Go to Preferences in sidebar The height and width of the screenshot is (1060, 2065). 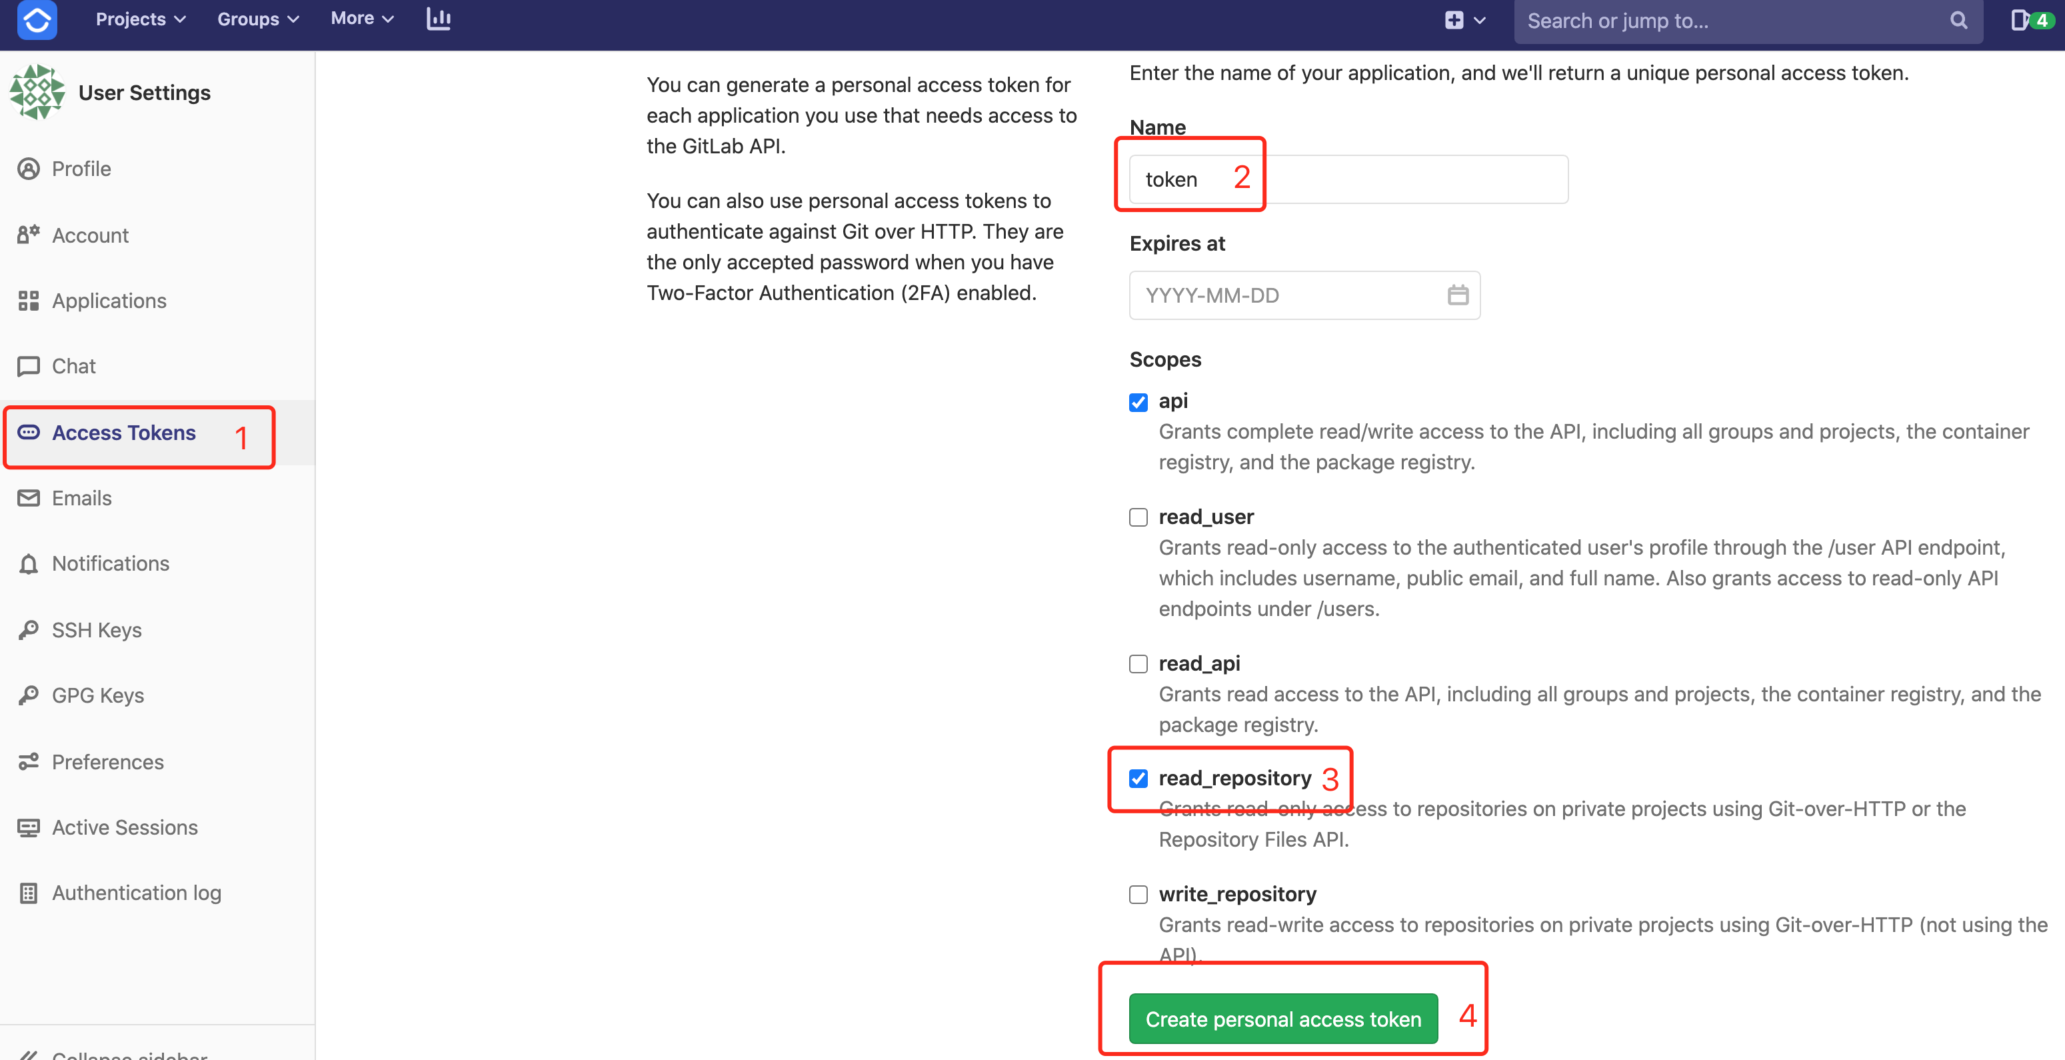(107, 762)
